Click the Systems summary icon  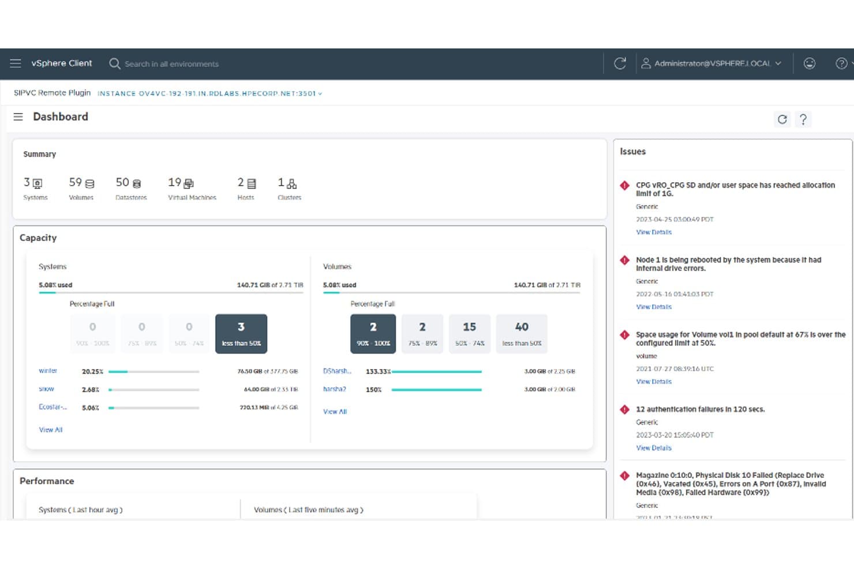[38, 183]
